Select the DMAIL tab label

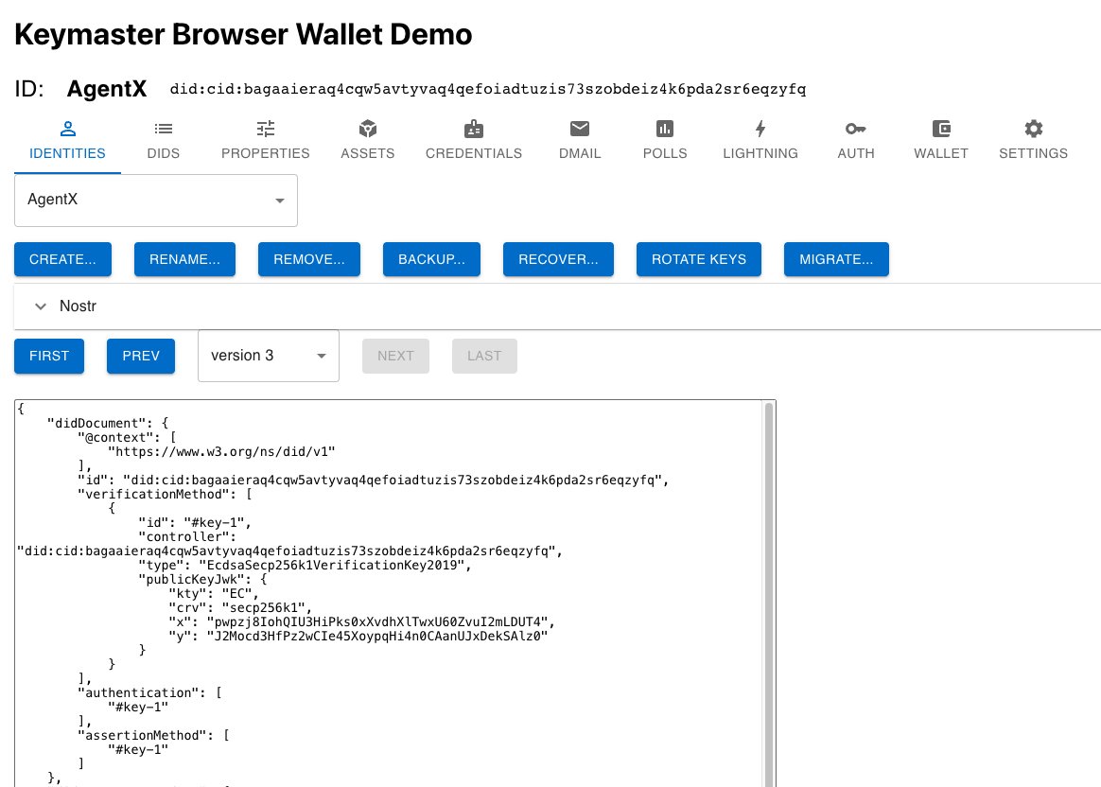coord(580,153)
